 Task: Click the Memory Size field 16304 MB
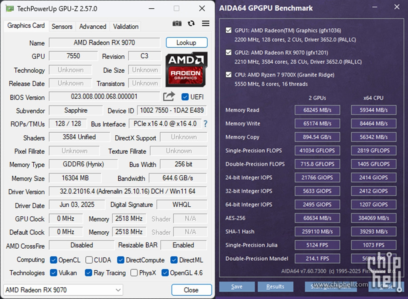click(x=75, y=178)
